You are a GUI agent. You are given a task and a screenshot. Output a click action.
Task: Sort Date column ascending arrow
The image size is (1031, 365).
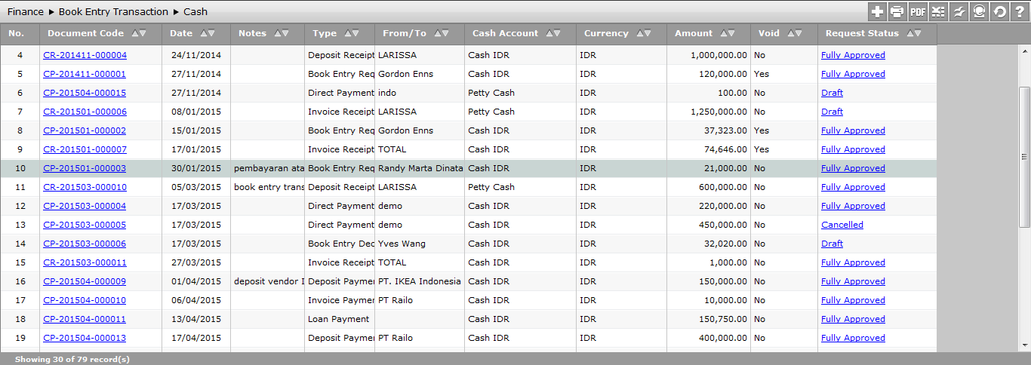coord(203,33)
